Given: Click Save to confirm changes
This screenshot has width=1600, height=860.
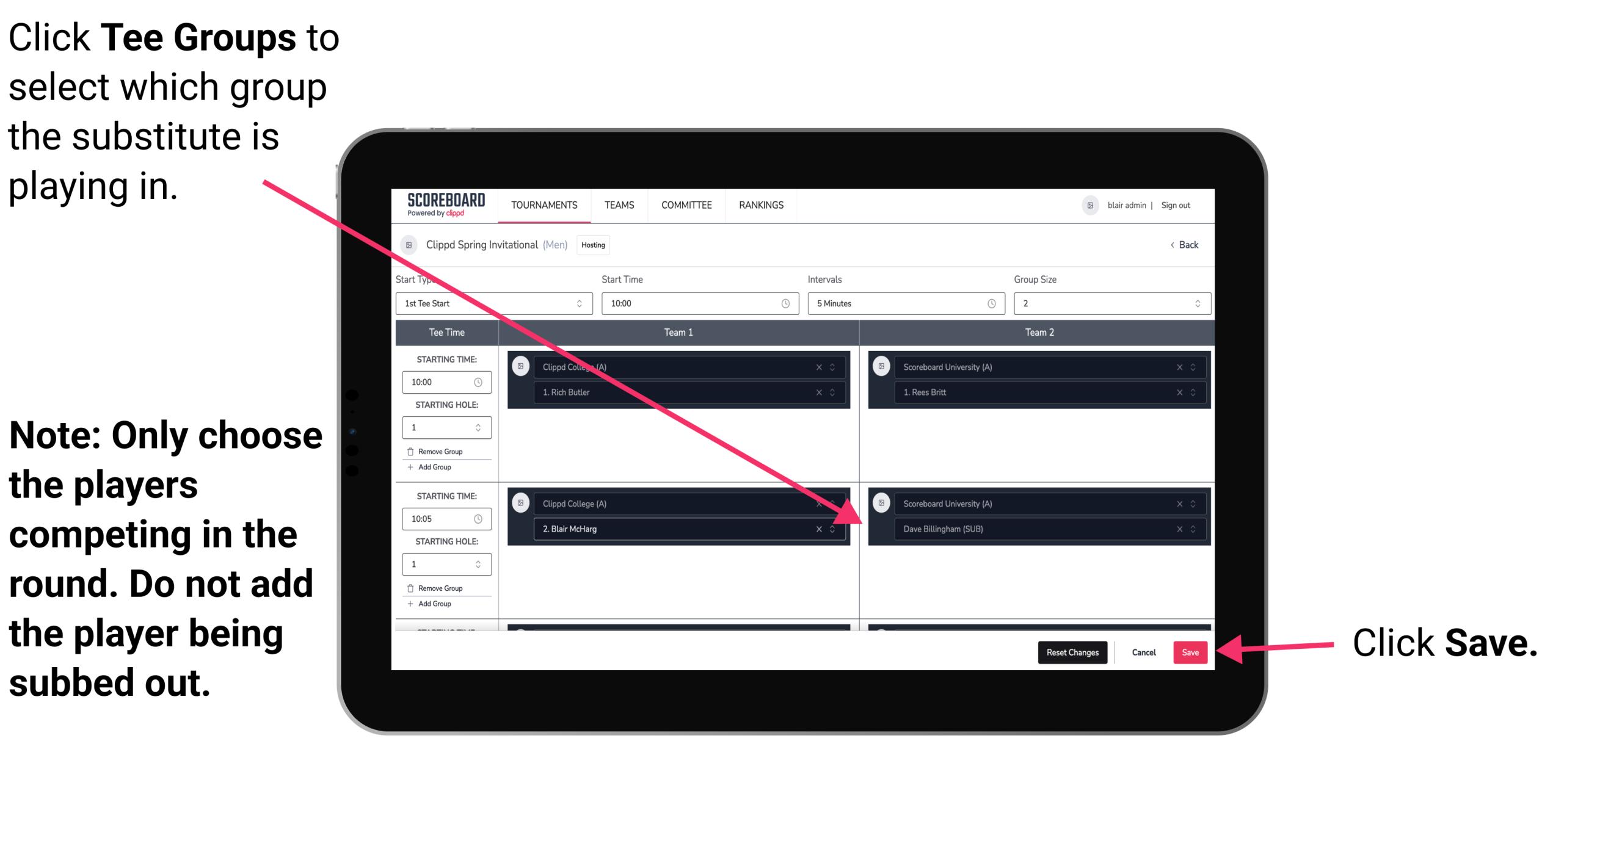Looking at the screenshot, I should pyautogui.click(x=1189, y=651).
